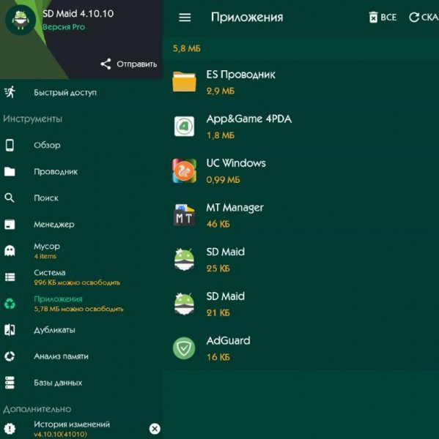The image size is (439, 439).
Task: Click the phone icon for Обзор
Action: tap(10, 146)
